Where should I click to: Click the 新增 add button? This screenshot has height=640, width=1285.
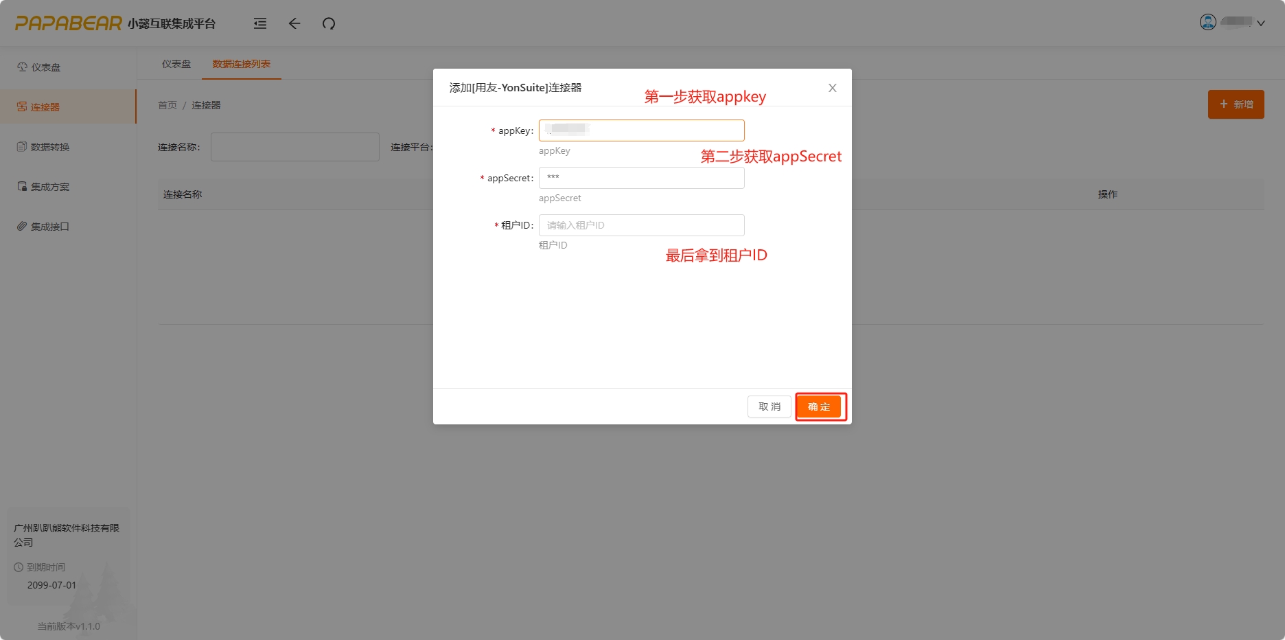pyautogui.click(x=1236, y=104)
